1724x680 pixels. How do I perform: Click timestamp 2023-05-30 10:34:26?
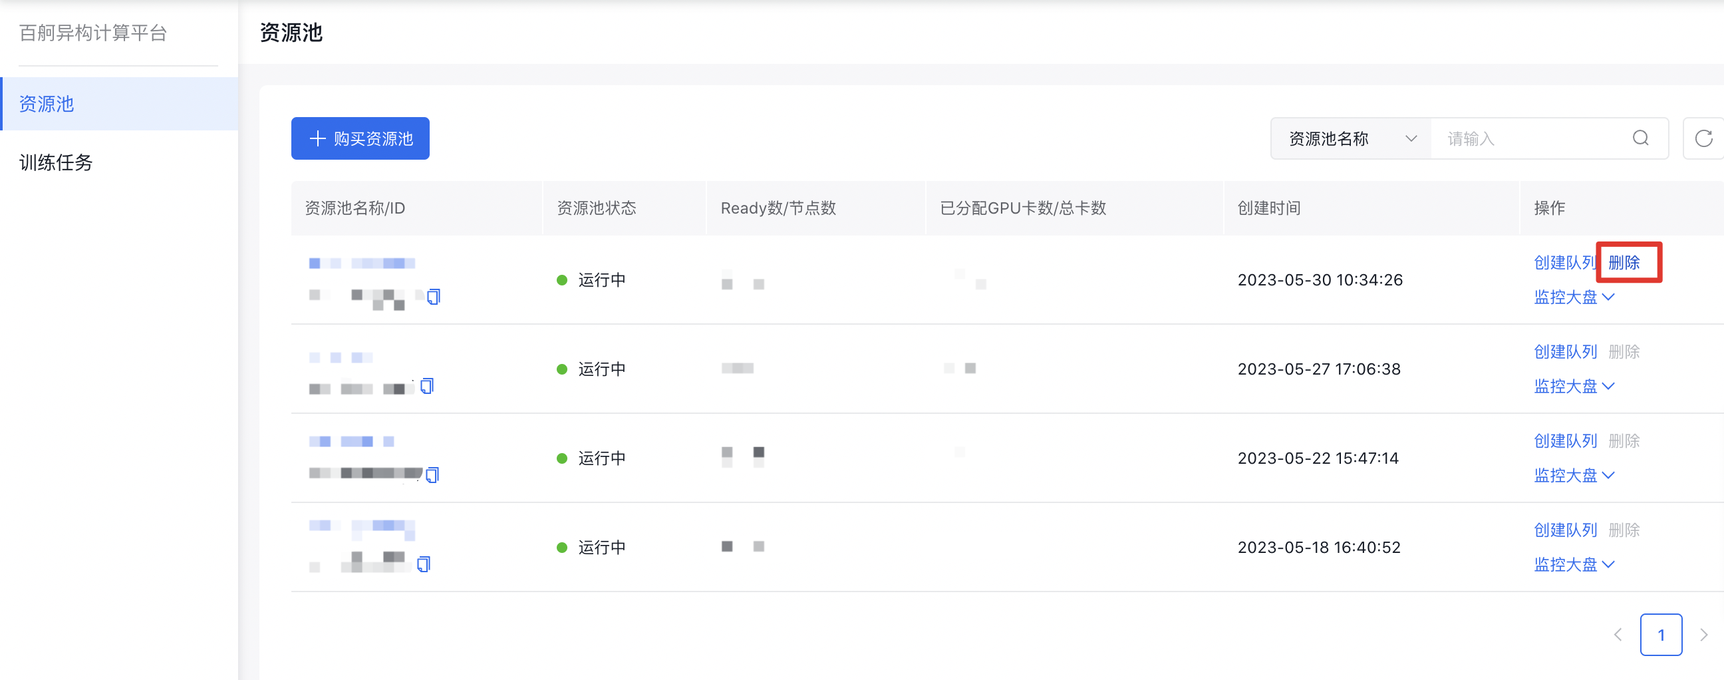(x=1320, y=279)
